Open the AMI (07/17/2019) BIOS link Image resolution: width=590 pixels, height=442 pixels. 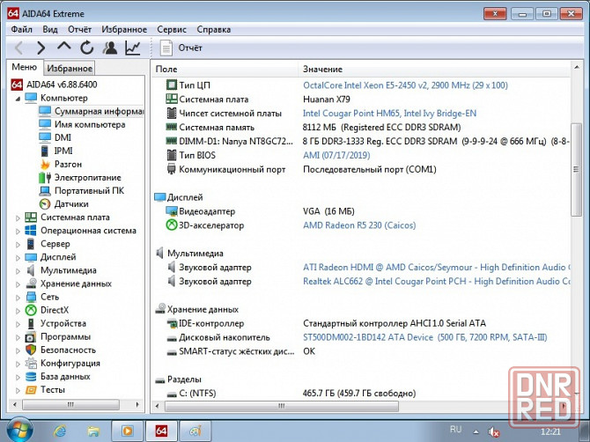[x=336, y=155]
